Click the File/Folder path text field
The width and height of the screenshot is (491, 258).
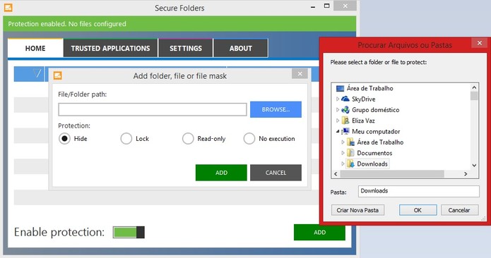click(x=153, y=110)
